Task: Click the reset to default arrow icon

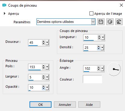Action: point(119,22)
